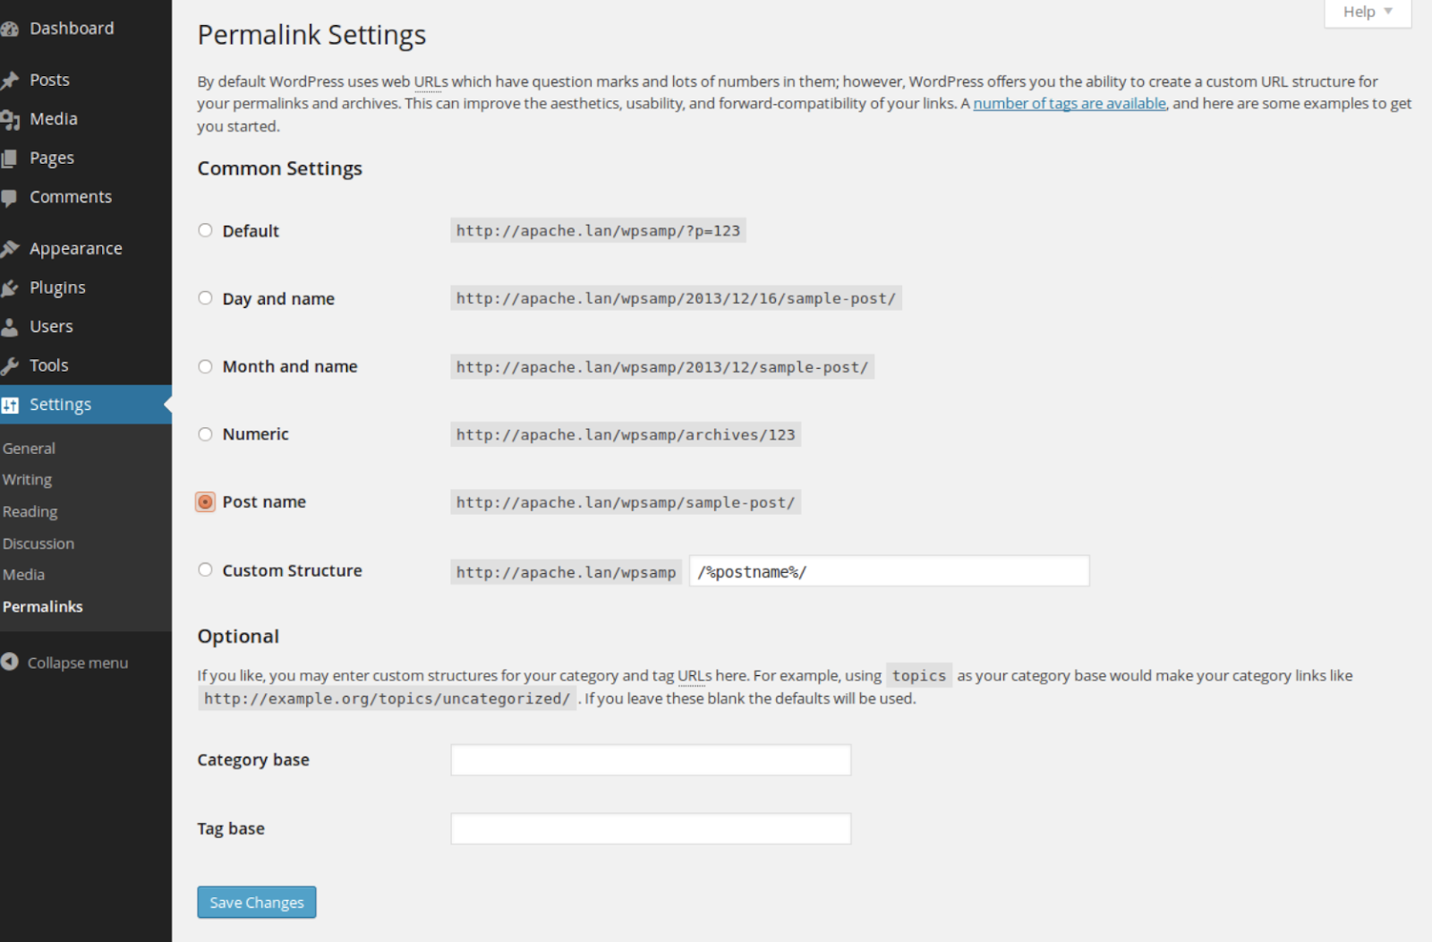Click the Pages icon in sidebar

coord(10,158)
